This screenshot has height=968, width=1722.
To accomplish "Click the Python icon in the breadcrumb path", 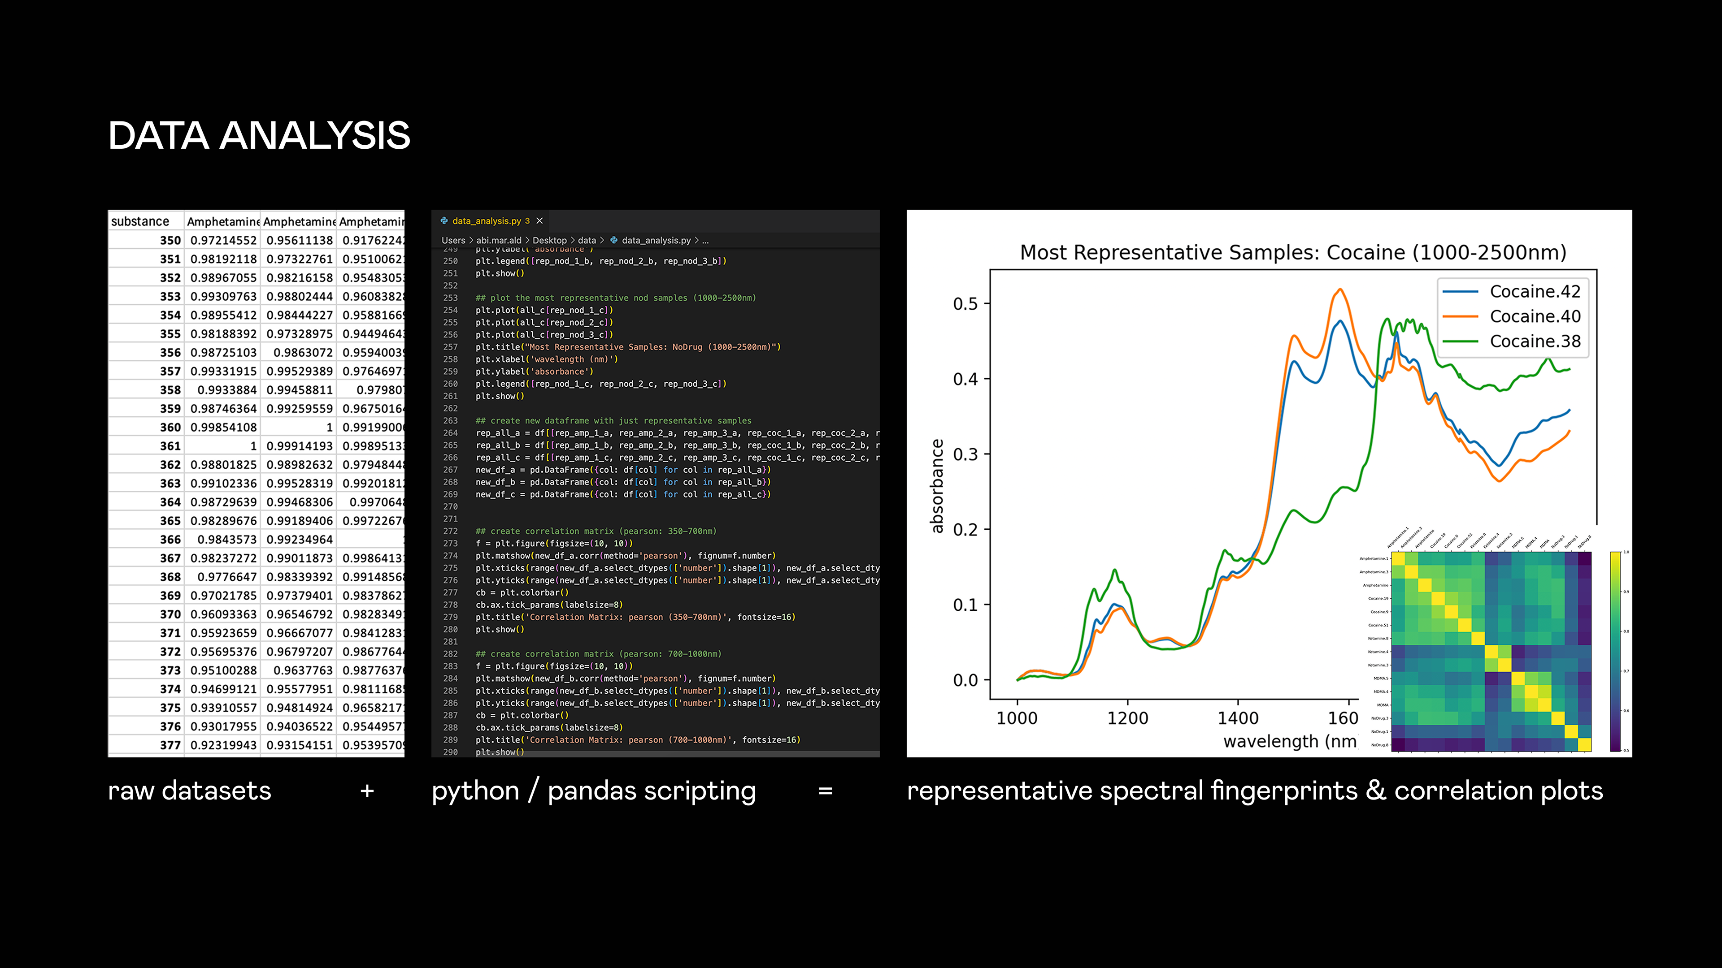I will click(x=613, y=241).
